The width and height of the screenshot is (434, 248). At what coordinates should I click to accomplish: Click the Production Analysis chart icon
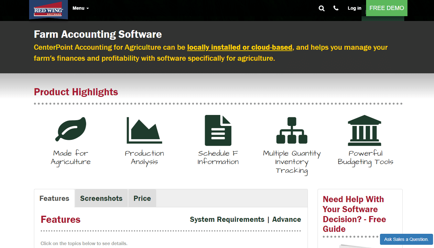click(144, 130)
